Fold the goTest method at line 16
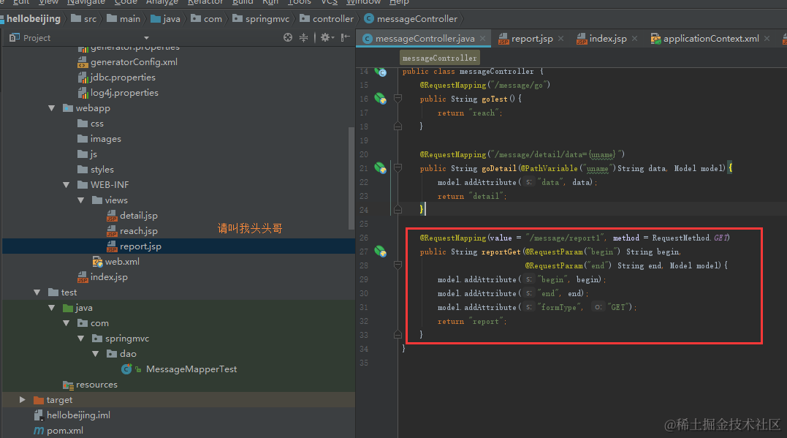Viewport: 787px width, 438px height. [398, 99]
